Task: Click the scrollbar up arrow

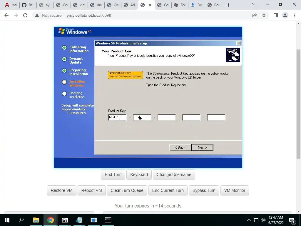Action: [x=298, y=24]
